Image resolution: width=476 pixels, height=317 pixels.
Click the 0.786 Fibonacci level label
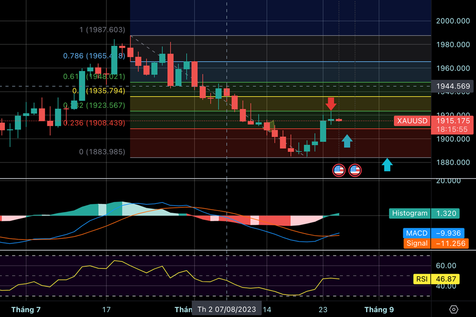(94, 56)
